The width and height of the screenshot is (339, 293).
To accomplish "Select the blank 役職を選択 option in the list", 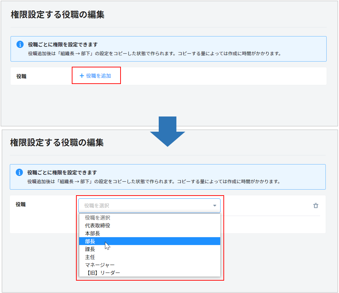I will click(x=97, y=218).
